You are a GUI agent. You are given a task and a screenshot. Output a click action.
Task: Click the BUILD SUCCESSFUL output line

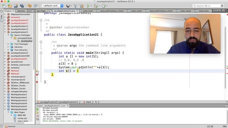tap(63, 121)
